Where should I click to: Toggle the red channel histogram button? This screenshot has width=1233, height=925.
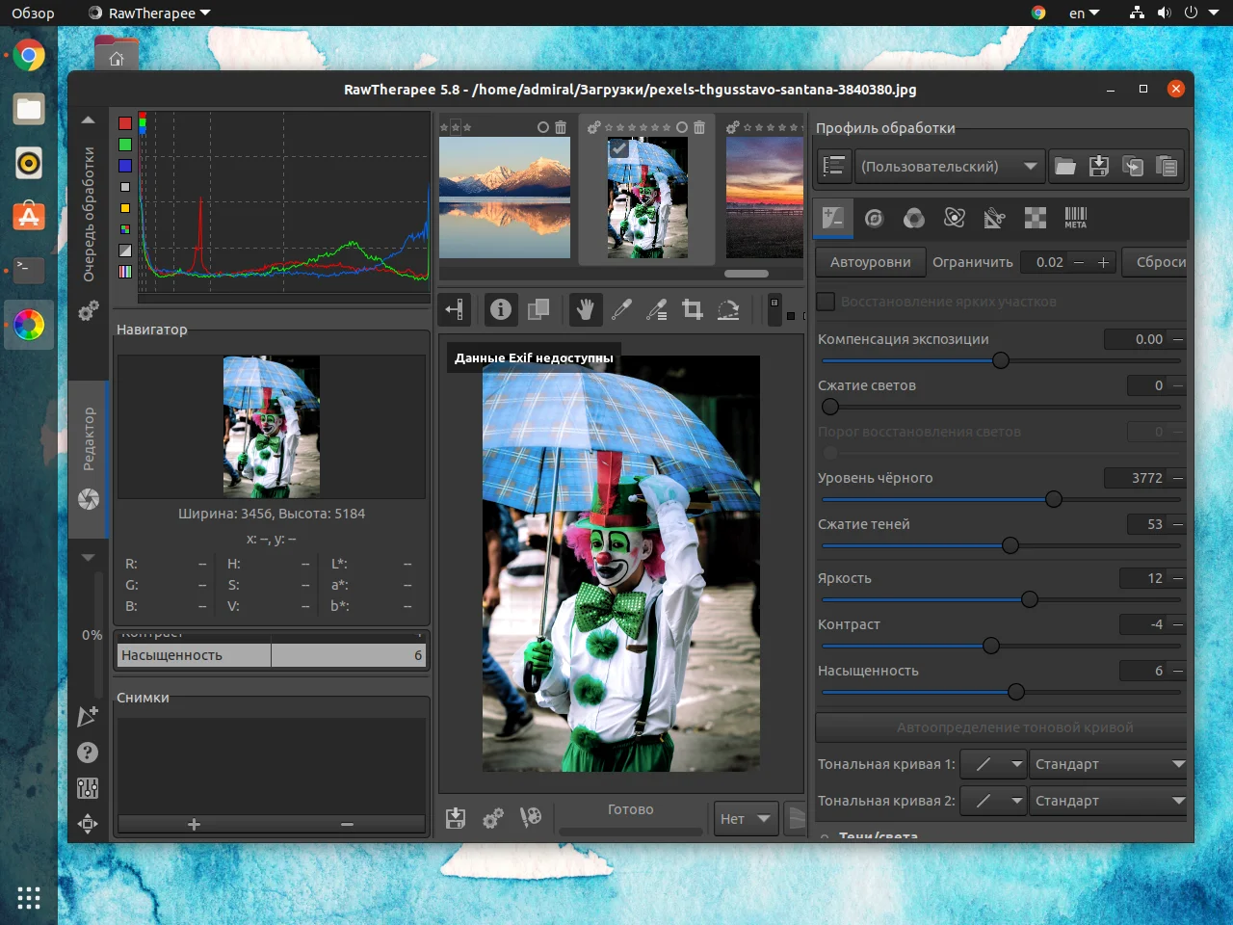125,123
